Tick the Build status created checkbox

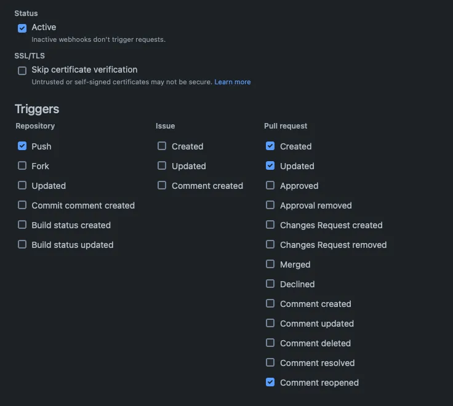22,225
